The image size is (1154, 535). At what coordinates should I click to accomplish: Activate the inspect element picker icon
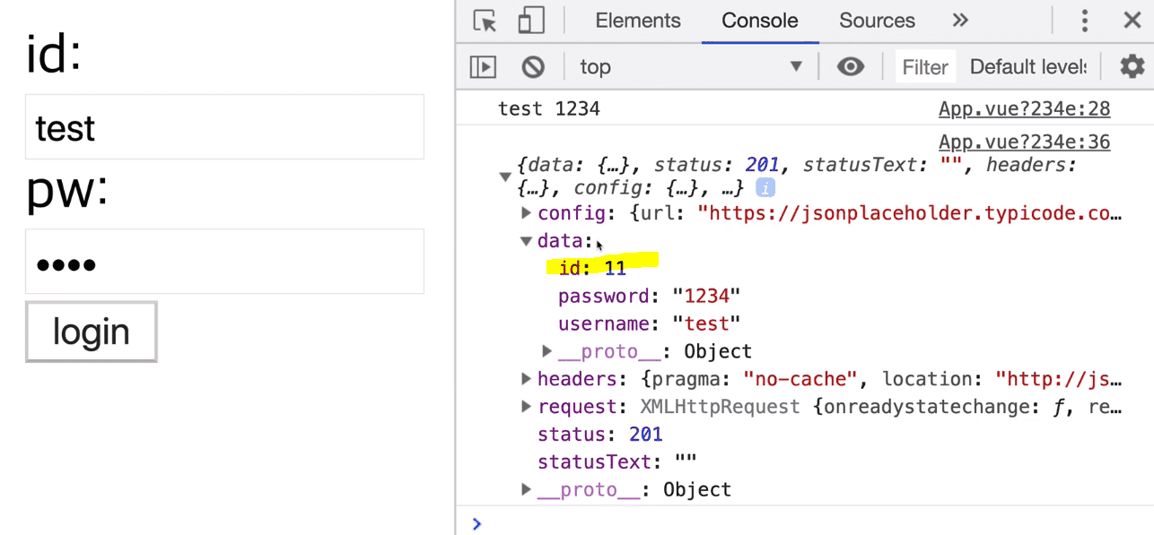coord(485,21)
